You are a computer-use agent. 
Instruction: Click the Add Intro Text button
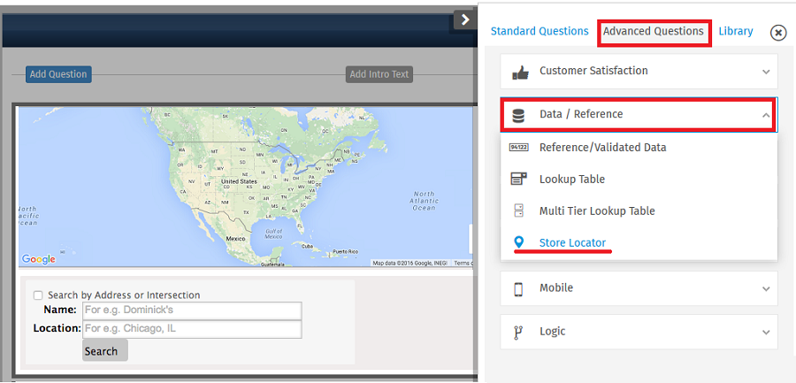point(379,74)
